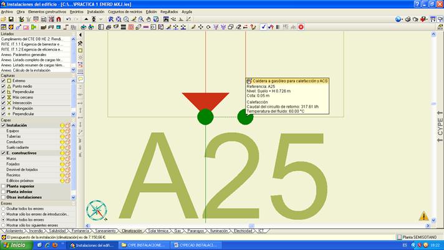Click the Windows Inicio start button
This screenshot has height=250, width=444.
pyautogui.click(x=15, y=245)
